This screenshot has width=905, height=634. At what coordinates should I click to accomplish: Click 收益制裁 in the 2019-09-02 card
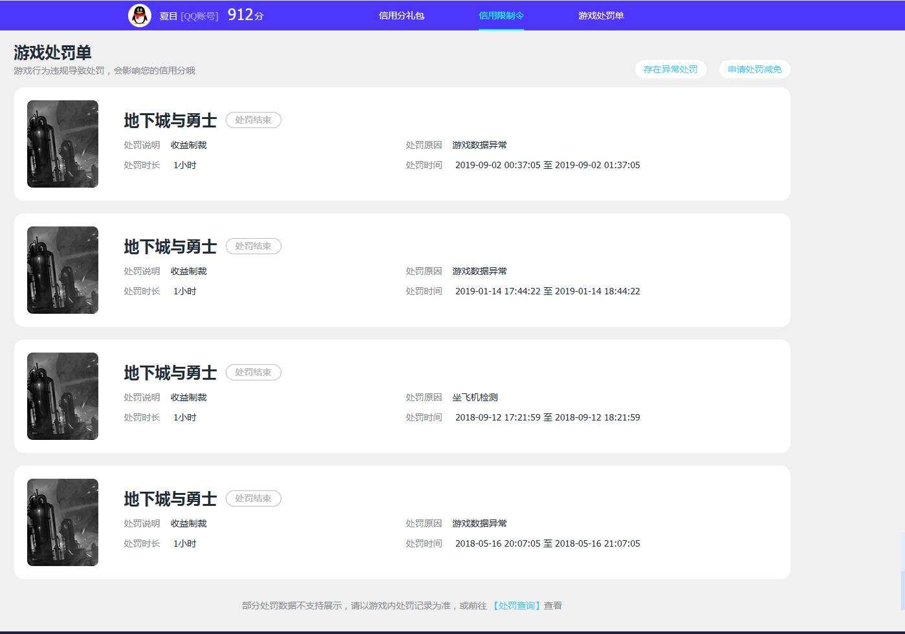[x=189, y=145]
